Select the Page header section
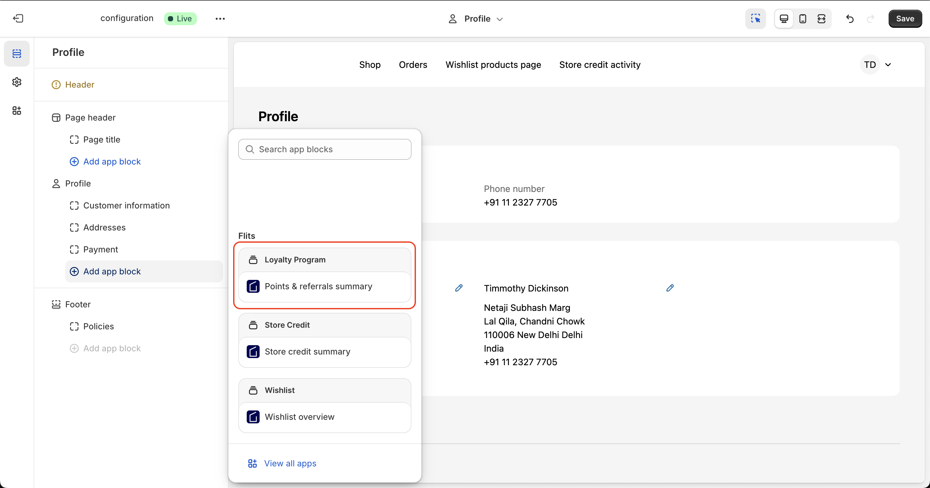The image size is (930, 488). click(90, 117)
